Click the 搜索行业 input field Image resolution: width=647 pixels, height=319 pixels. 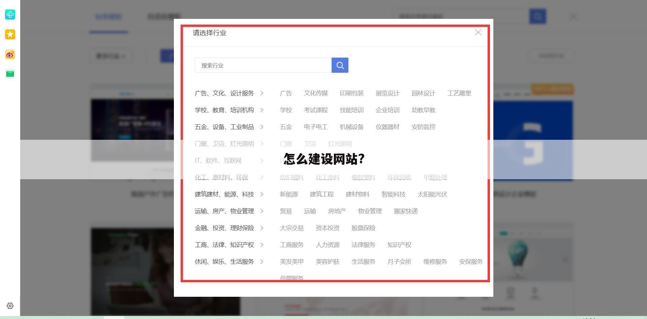[263, 65]
